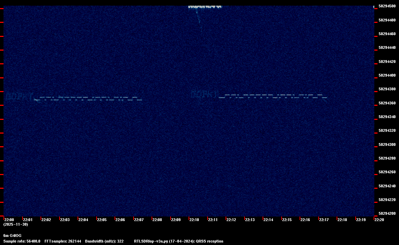Click the 22:00 time axis label
Image resolution: width=399 pixels, height=245 pixels.
pyautogui.click(x=9, y=220)
